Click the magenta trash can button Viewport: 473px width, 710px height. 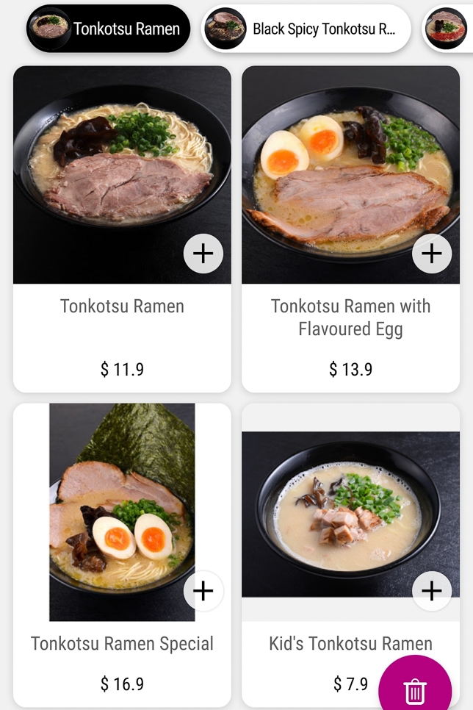415,691
